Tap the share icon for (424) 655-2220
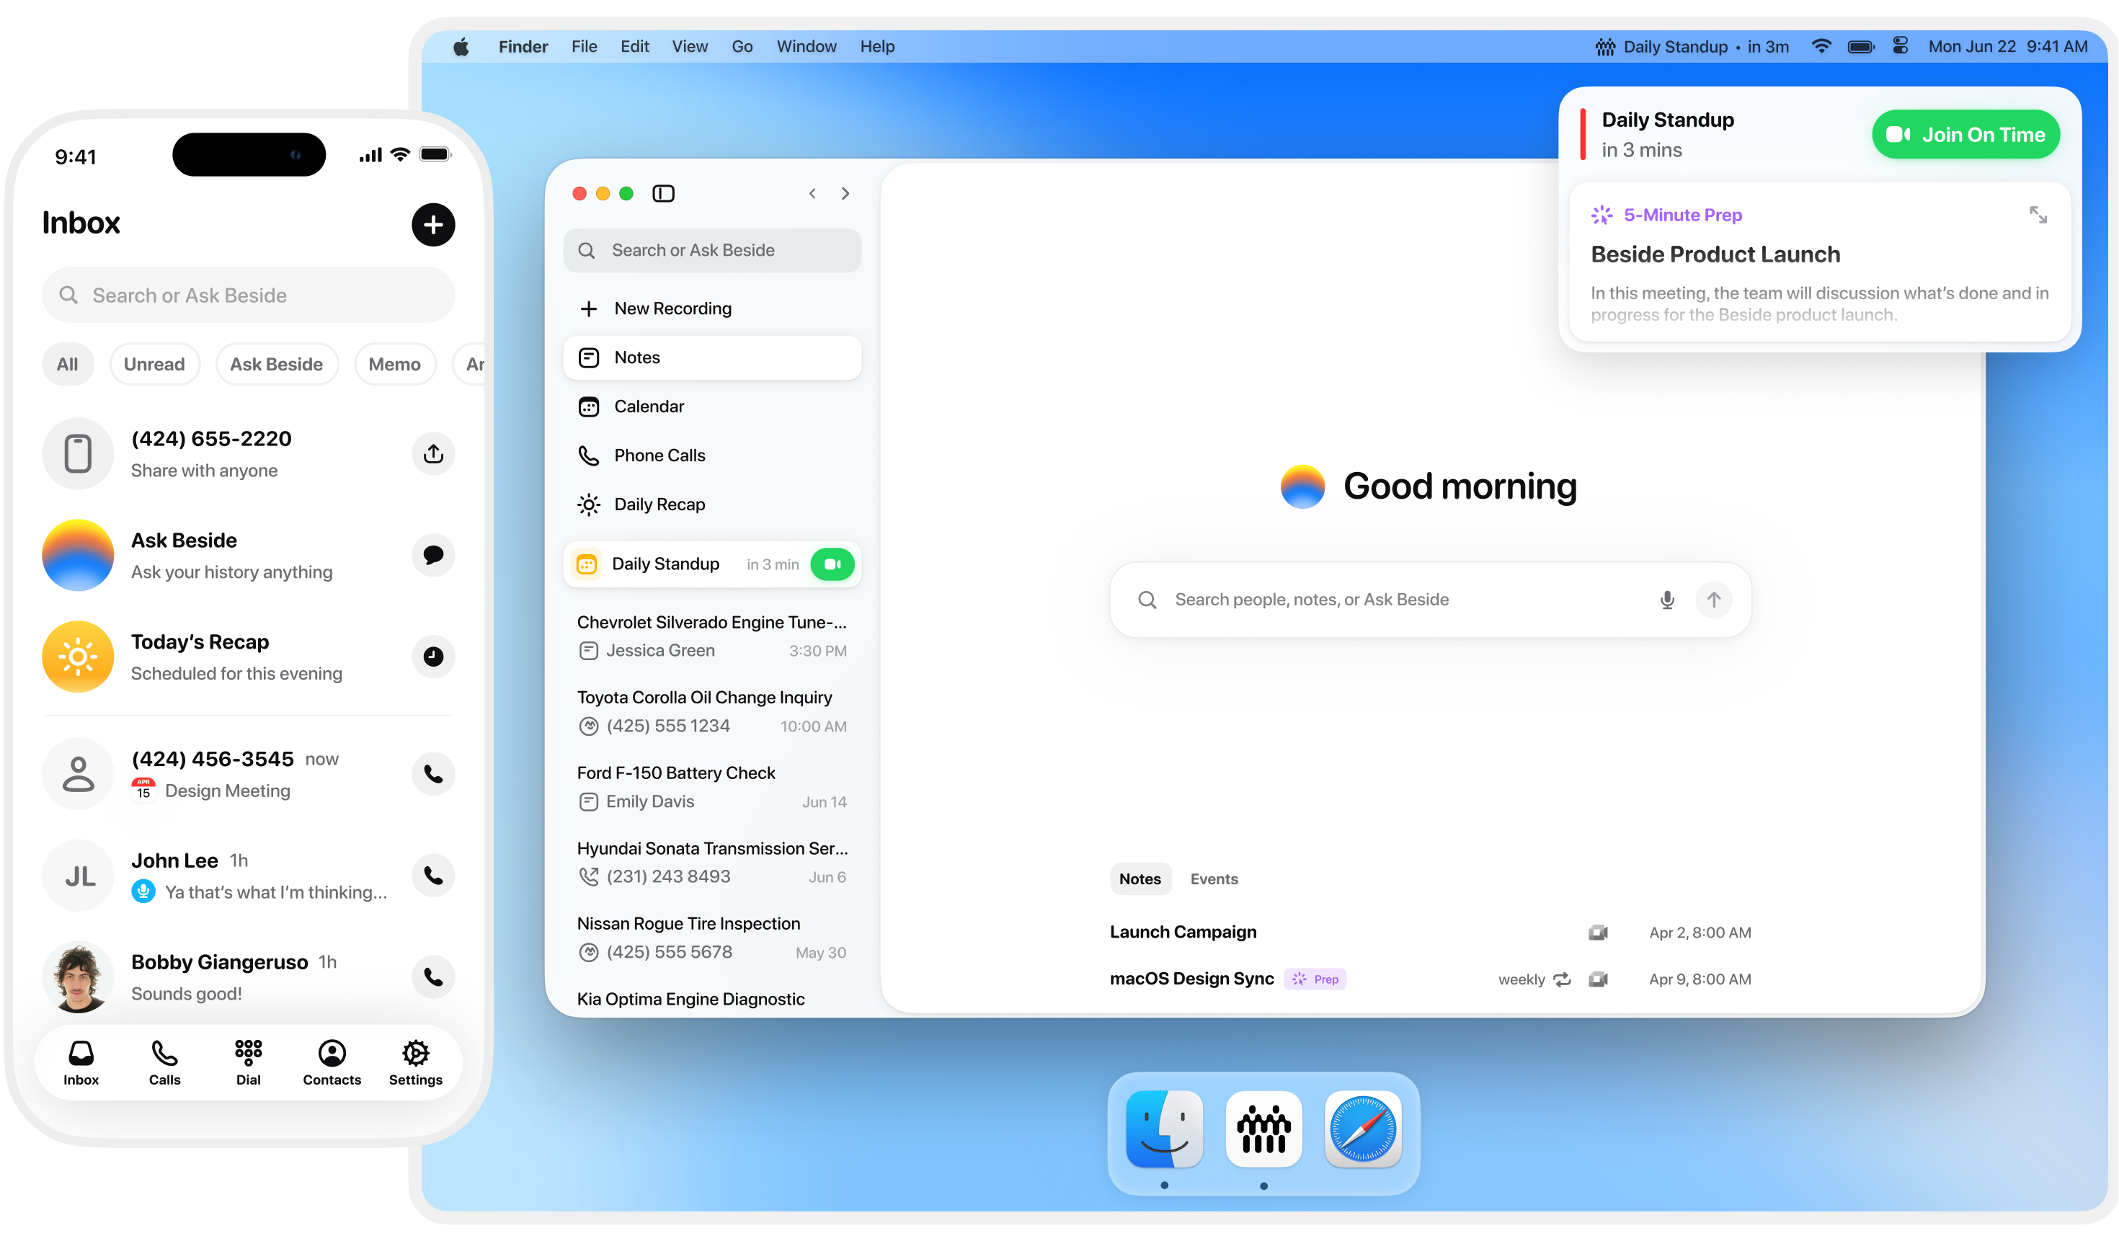This screenshot has width=2119, height=1241. point(433,454)
